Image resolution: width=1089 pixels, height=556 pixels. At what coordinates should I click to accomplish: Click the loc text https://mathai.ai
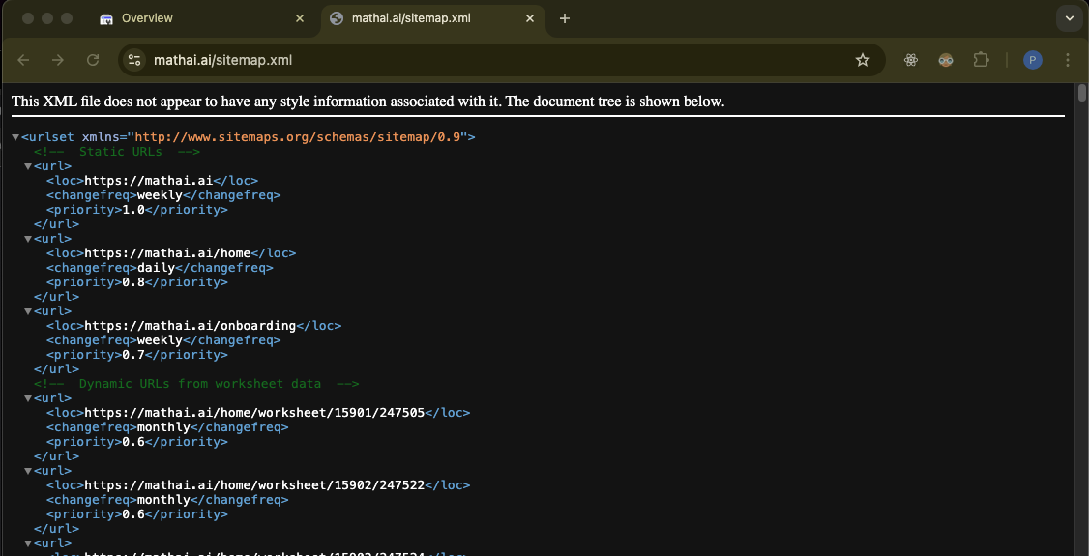tap(148, 181)
